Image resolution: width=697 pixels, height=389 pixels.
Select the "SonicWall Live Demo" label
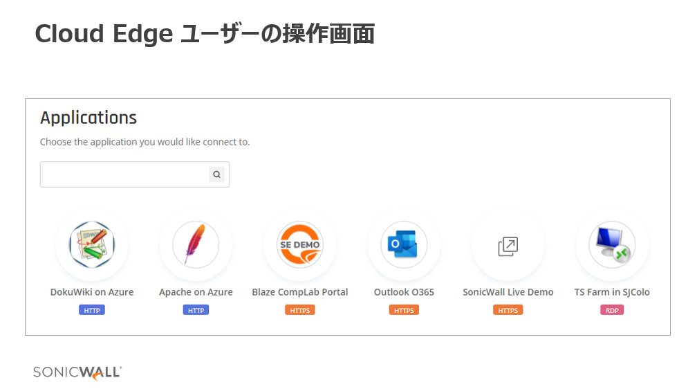[x=508, y=292]
